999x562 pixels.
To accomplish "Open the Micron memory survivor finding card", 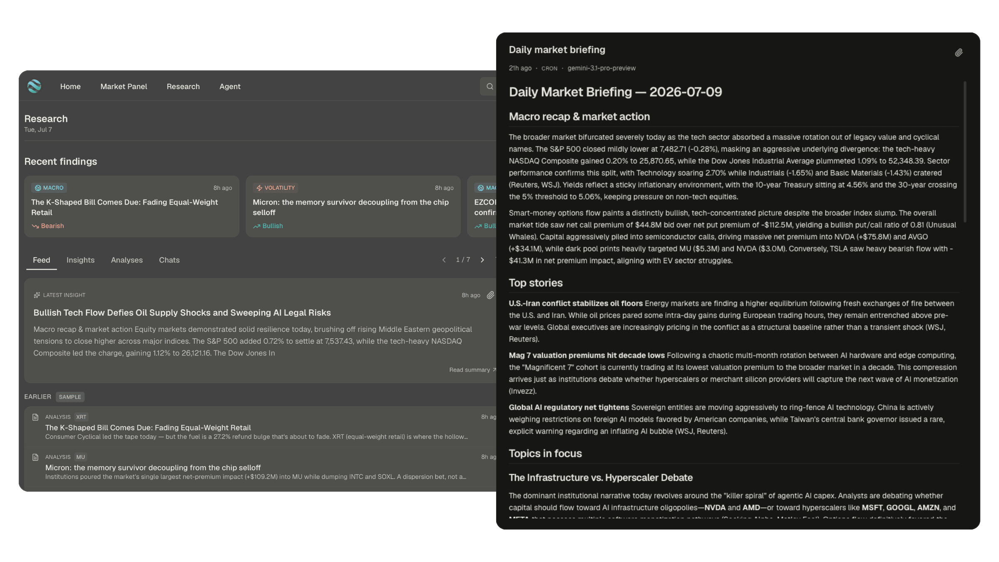I will pos(353,206).
